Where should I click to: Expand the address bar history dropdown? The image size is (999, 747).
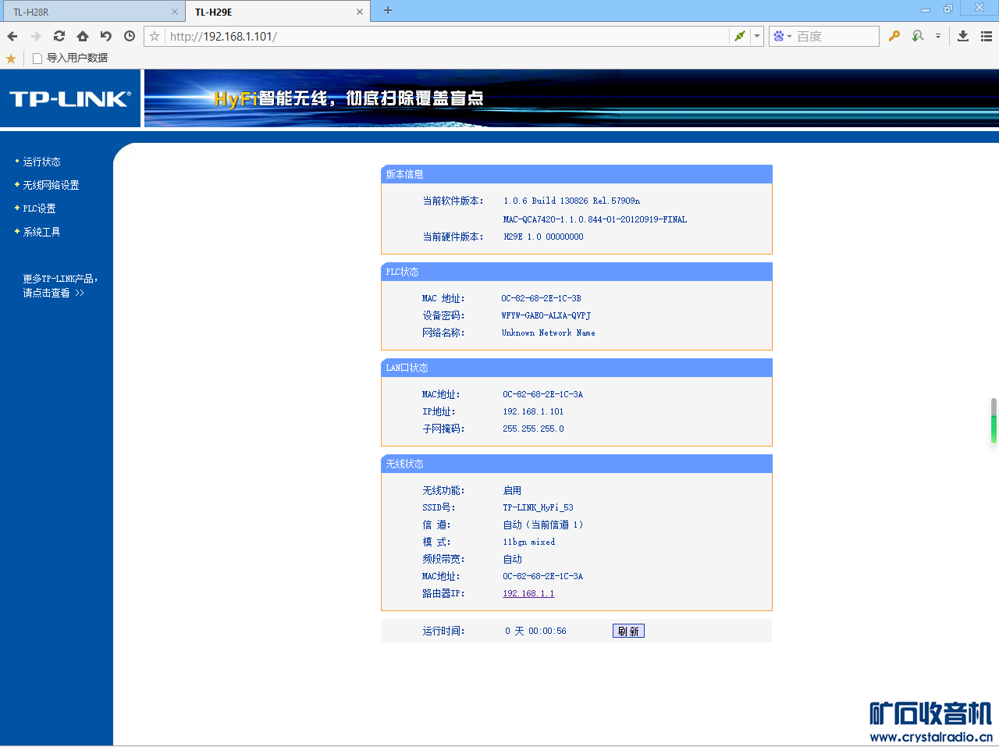tap(756, 36)
